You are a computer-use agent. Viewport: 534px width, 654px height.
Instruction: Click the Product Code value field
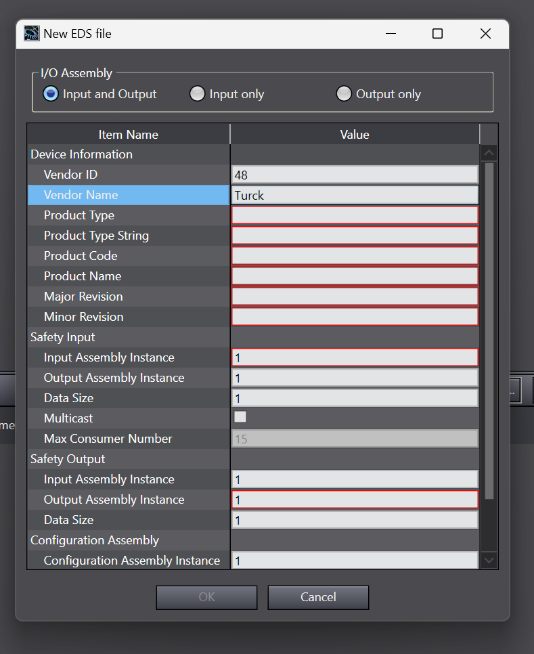(x=355, y=256)
